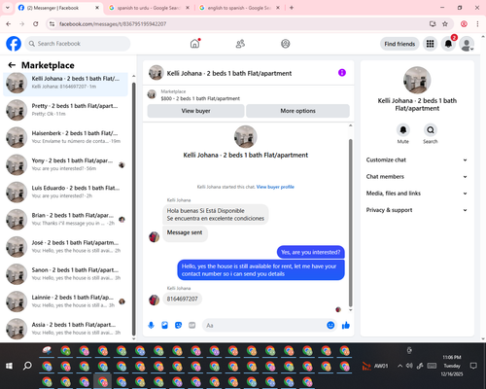Bookmark this page with the star

pos(445,24)
